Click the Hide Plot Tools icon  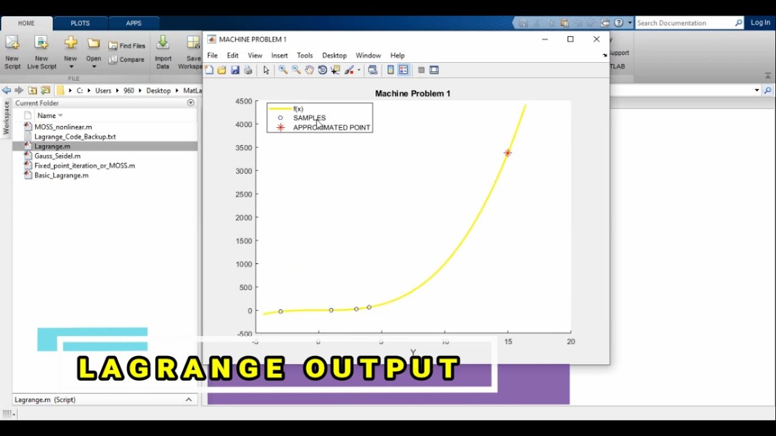421,70
